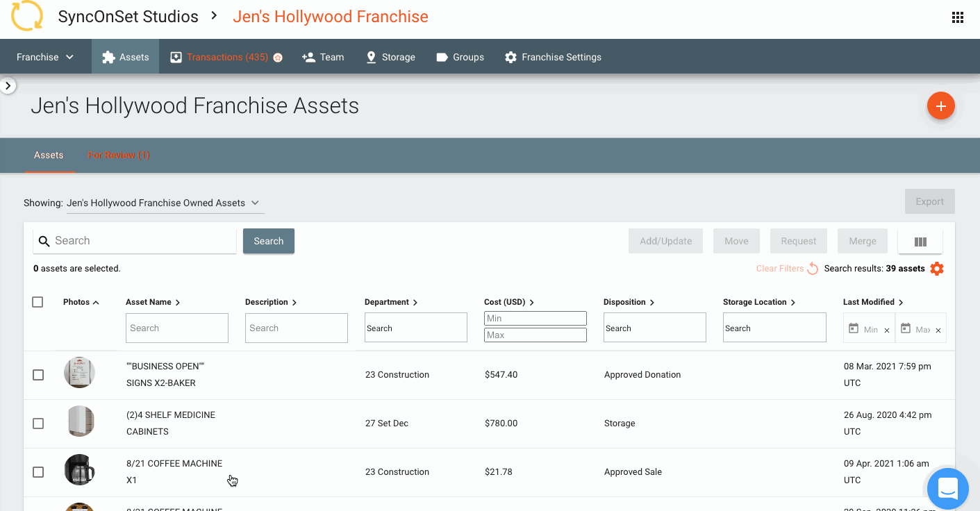Sort by the Asset Name column header
The width and height of the screenshot is (980, 511).
click(x=153, y=302)
